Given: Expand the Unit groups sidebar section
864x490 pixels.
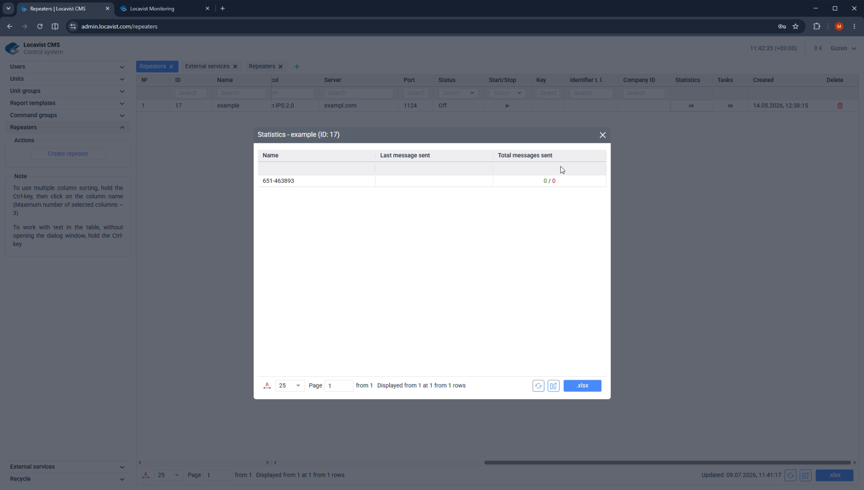Looking at the screenshot, I should point(68,91).
